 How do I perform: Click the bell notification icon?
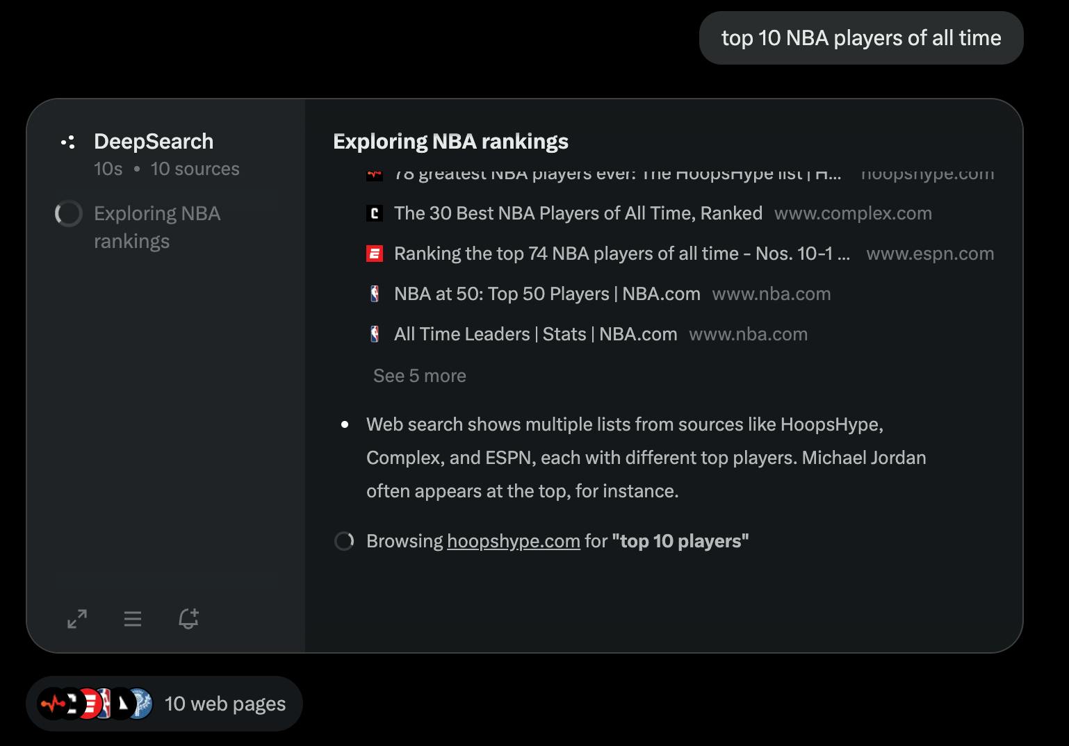pyautogui.click(x=188, y=619)
